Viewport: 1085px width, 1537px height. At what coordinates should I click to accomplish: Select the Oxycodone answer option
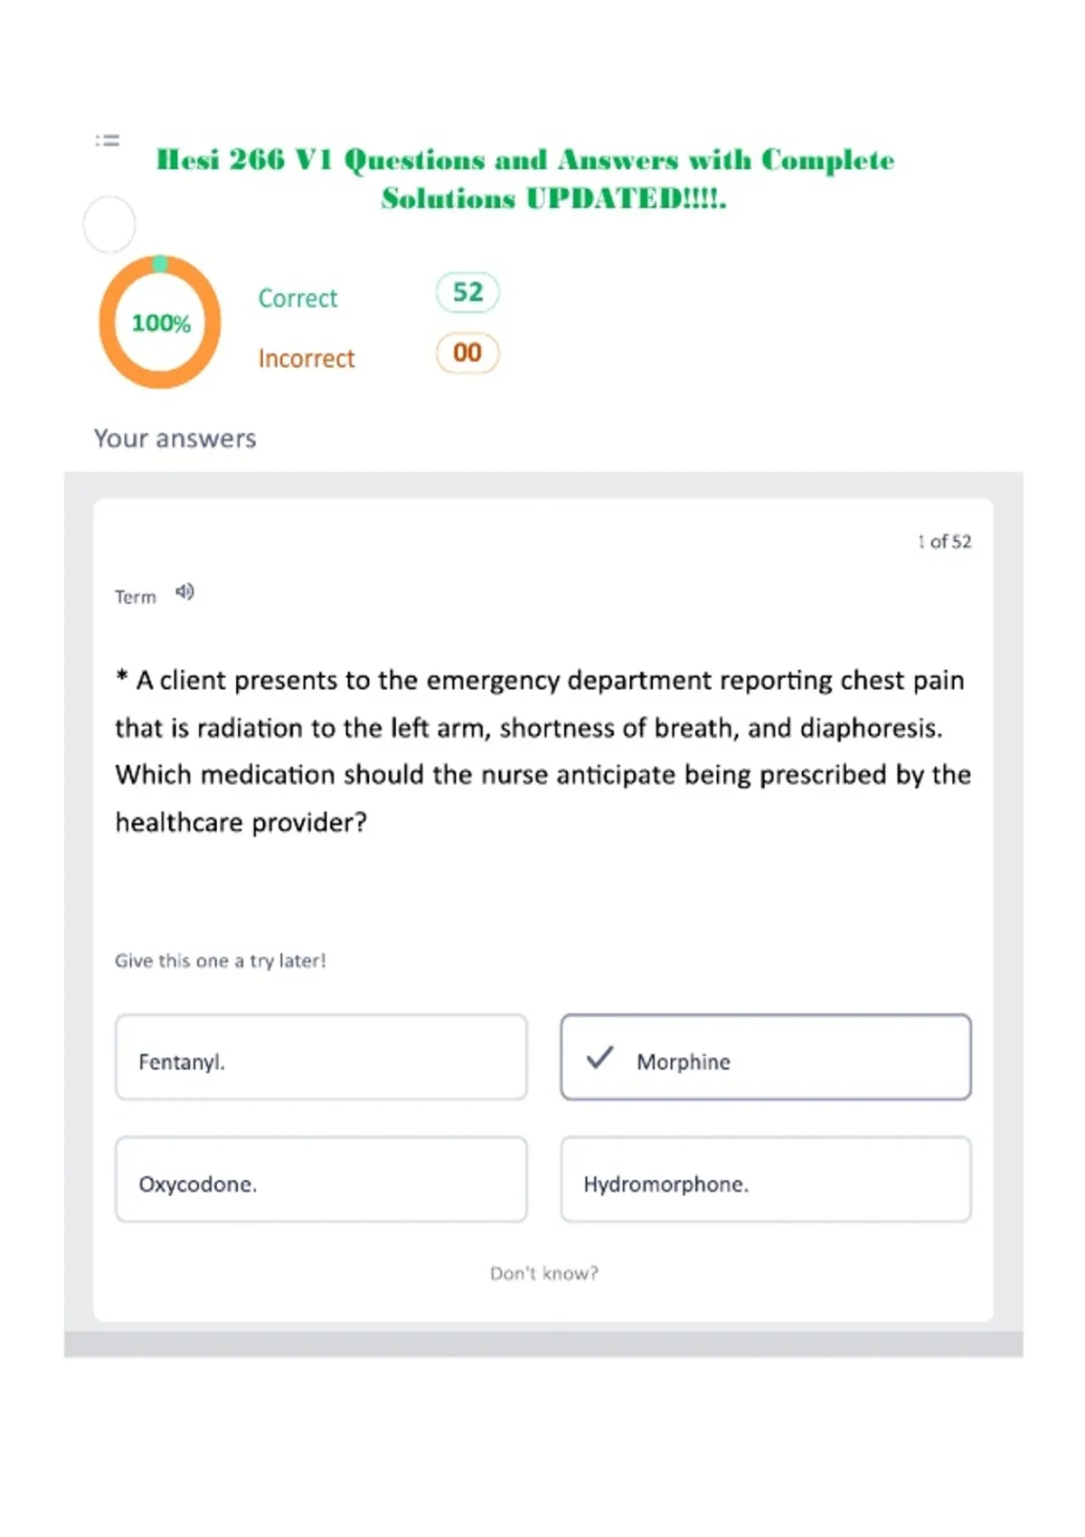(x=321, y=1180)
